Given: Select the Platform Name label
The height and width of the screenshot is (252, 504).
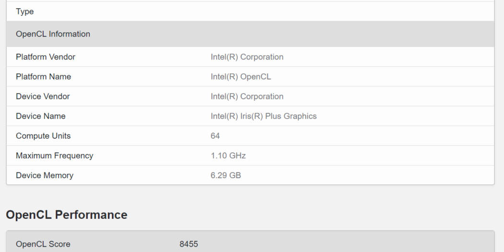Looking at the screenshot, I should coord(43,77).
